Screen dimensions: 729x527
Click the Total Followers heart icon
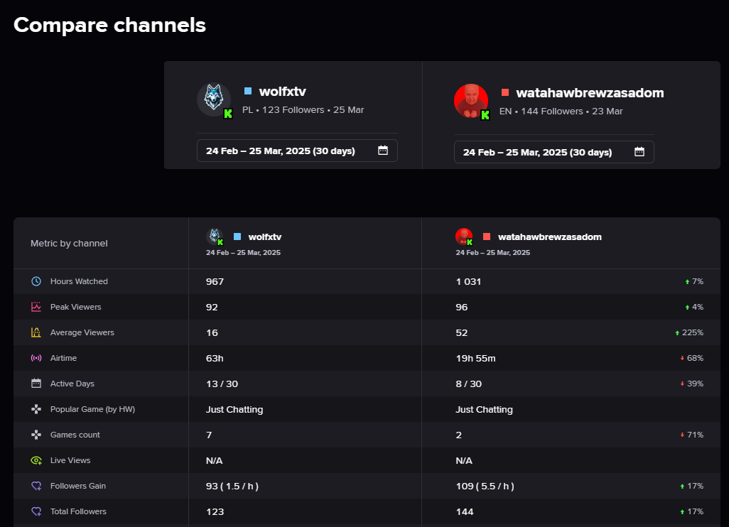pos(36,511)
